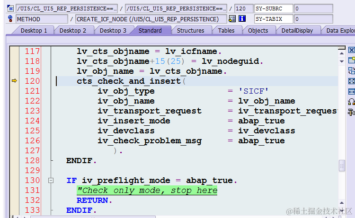This screenshot has height=218, width=355.
Task: Click the SY-TABIX value field showing 0
Action: point(313,19)
